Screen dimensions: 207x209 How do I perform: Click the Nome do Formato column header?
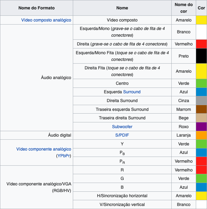[37, 8]
